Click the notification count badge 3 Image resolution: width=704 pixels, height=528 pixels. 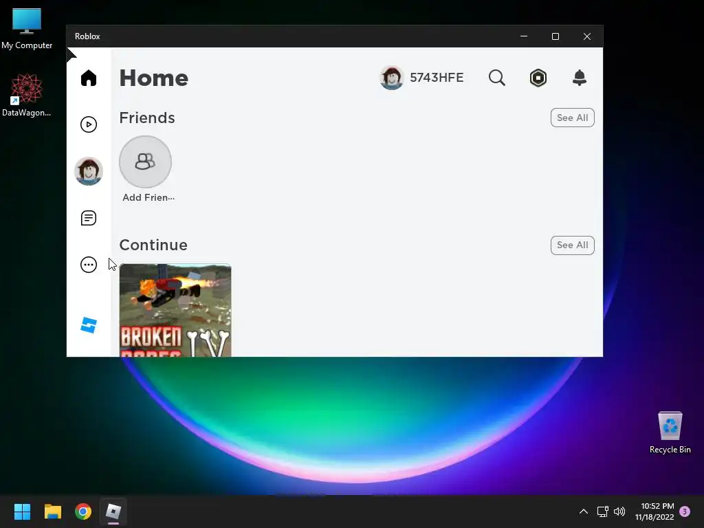(x=685, y=511)
